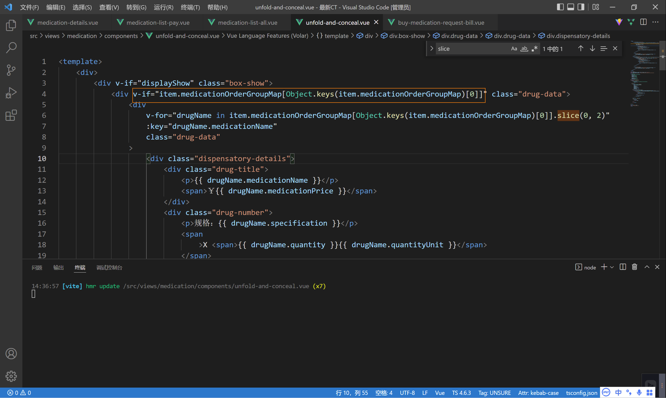Open the 终端(T) menu
Image resolution: width=666 pixels, height=398 pixels.
(190, 7)
